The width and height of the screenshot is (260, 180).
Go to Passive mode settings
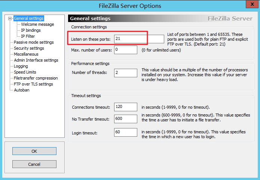click(34, 42)
